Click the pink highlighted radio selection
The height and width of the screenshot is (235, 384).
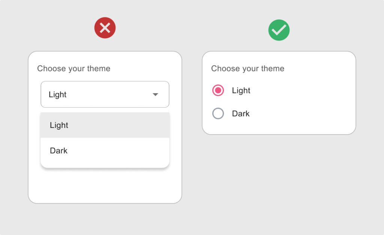tap(218, 91)
